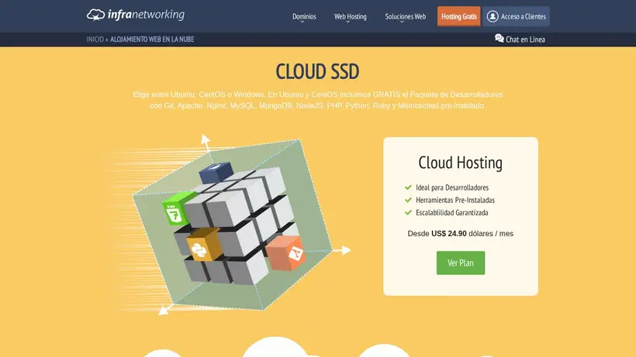Click the 'Herramientas Pre-Instaladas' text
The height and width of the screenshot is (357, 636).
(455, 200)
